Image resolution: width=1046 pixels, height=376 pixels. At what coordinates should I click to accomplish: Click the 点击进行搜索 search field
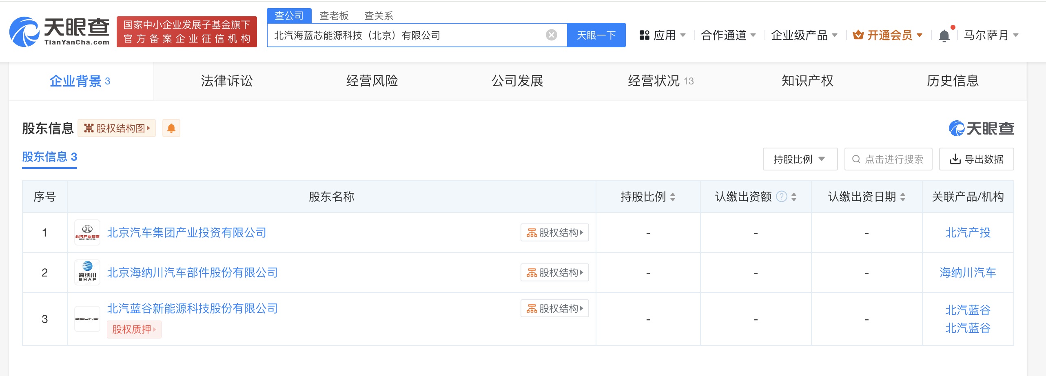pos(888,159)
